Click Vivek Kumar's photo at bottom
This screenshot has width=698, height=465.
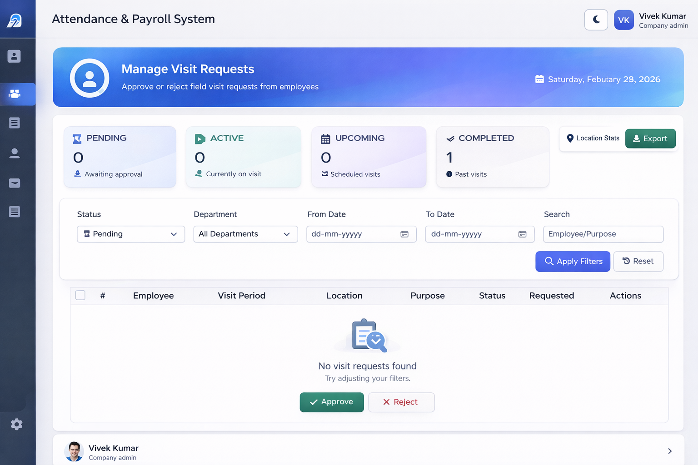[x=74, y=451]
